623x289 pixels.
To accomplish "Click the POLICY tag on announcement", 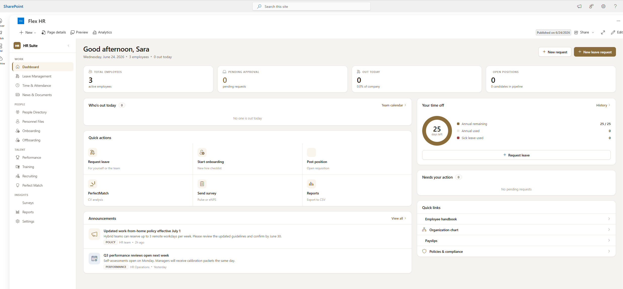I will 110,242.
